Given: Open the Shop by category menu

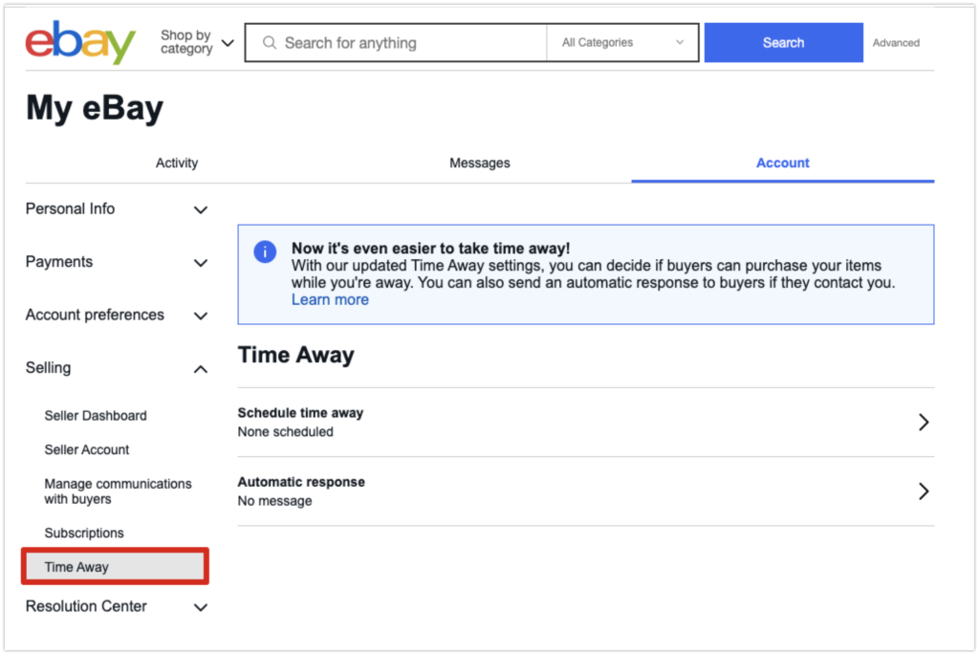Looking at the screenshot, I should [x=196, y=42].
